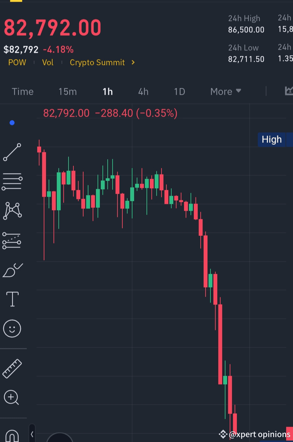Open the POW tag link

[17, 62]
